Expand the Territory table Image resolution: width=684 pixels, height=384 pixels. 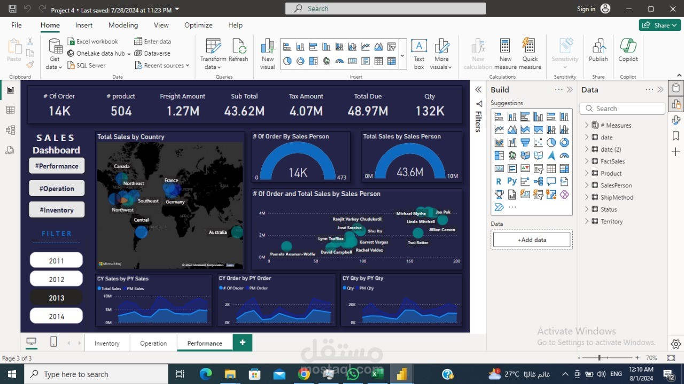pos(586,221)
